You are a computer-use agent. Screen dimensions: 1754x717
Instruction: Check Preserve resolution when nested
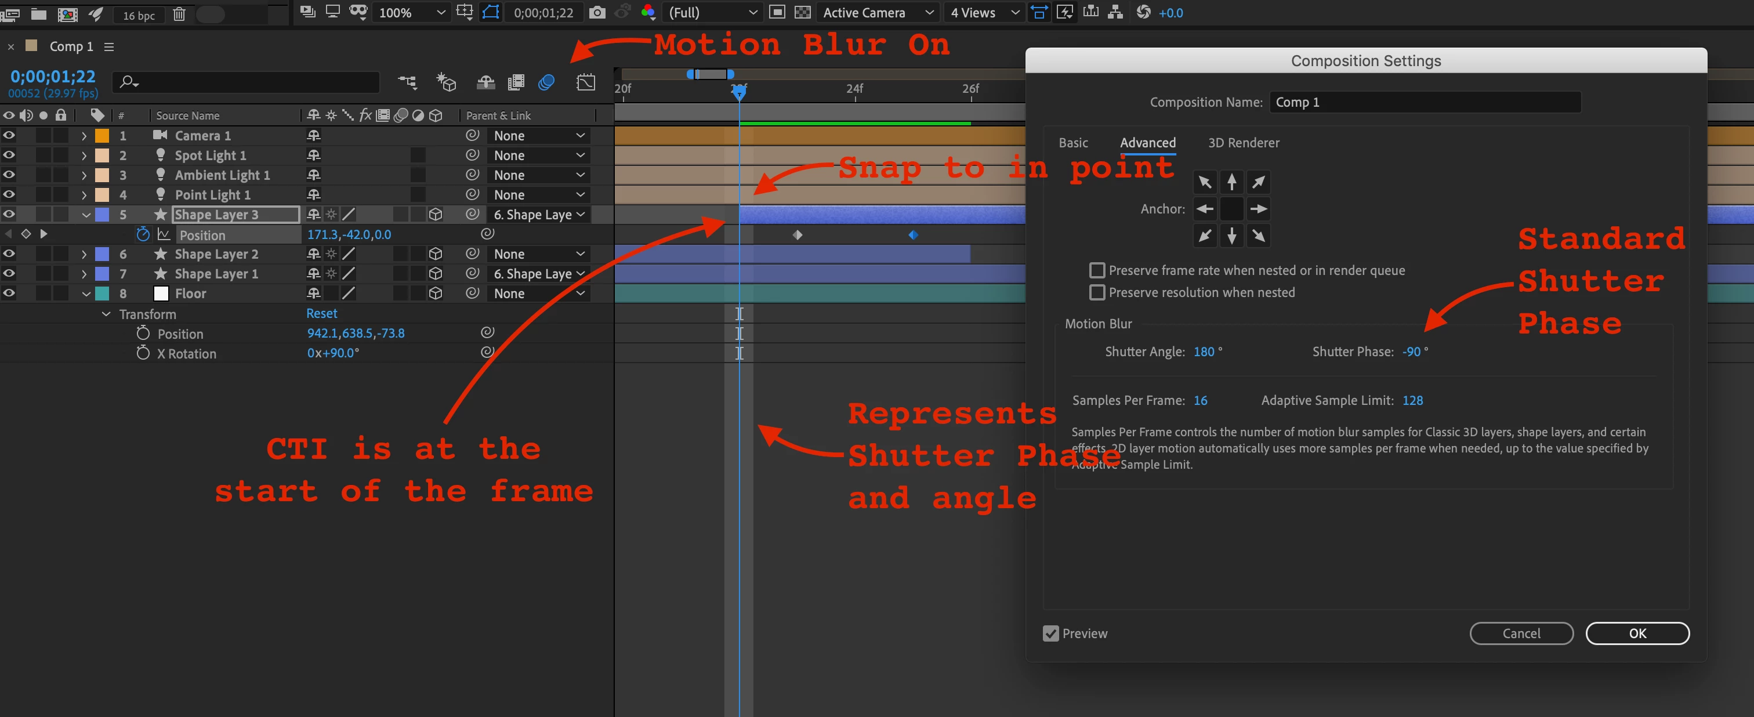(x=1097, y=292)
